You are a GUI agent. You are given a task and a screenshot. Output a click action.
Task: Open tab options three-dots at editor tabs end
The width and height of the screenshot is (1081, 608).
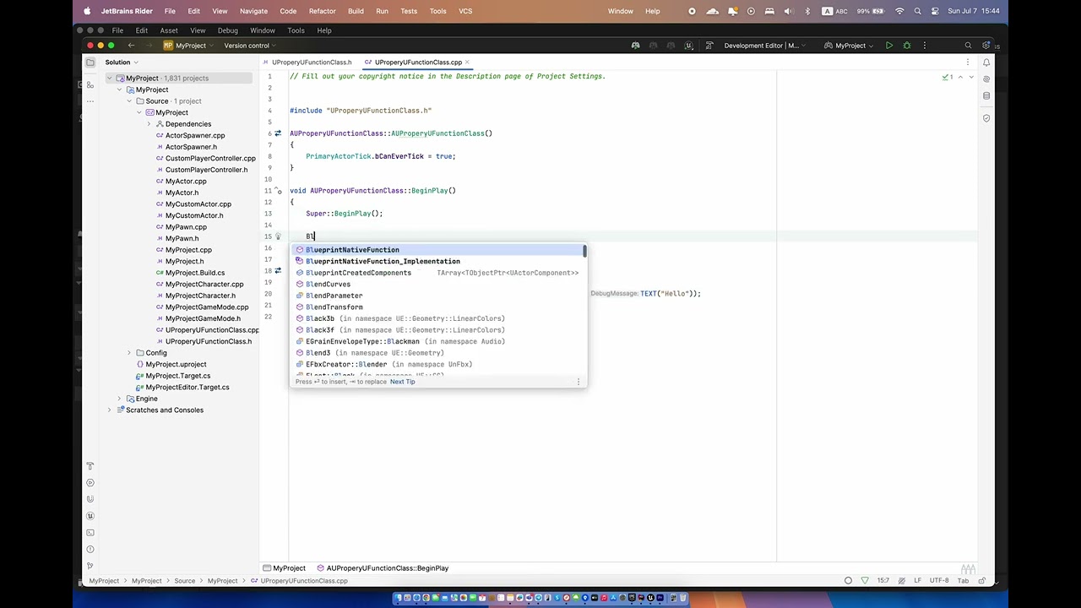pos(970,62)
